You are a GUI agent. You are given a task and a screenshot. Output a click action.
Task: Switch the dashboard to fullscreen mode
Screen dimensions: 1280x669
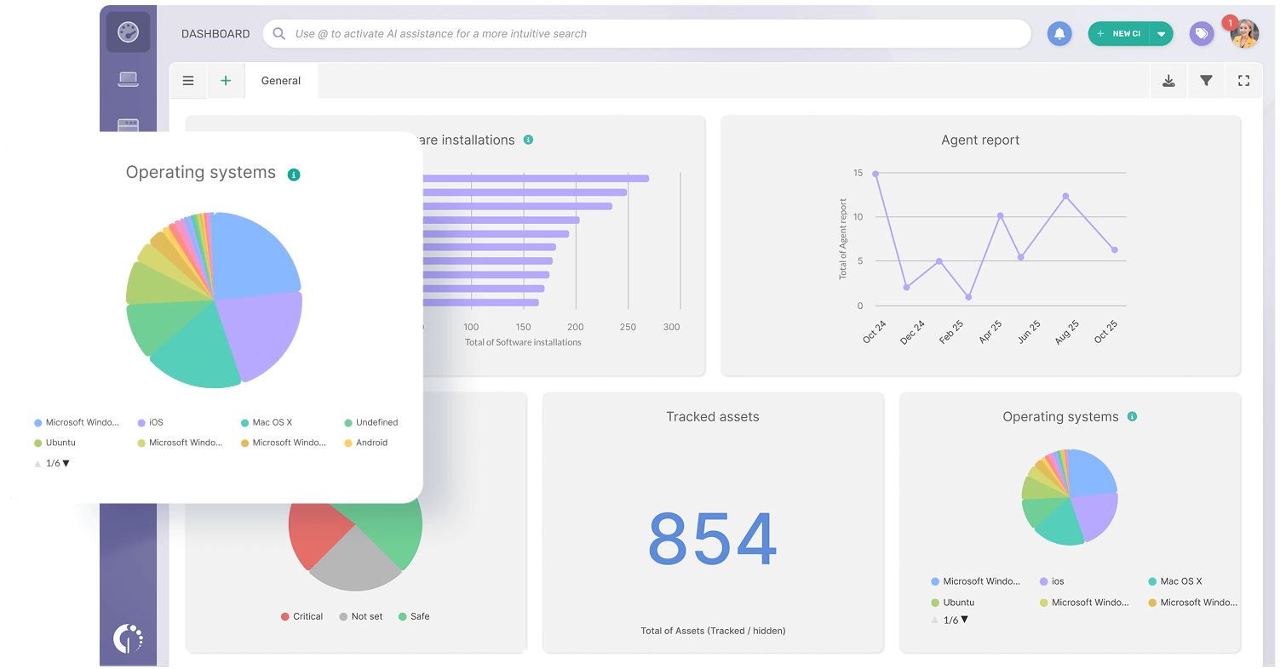click(1243, 81)
